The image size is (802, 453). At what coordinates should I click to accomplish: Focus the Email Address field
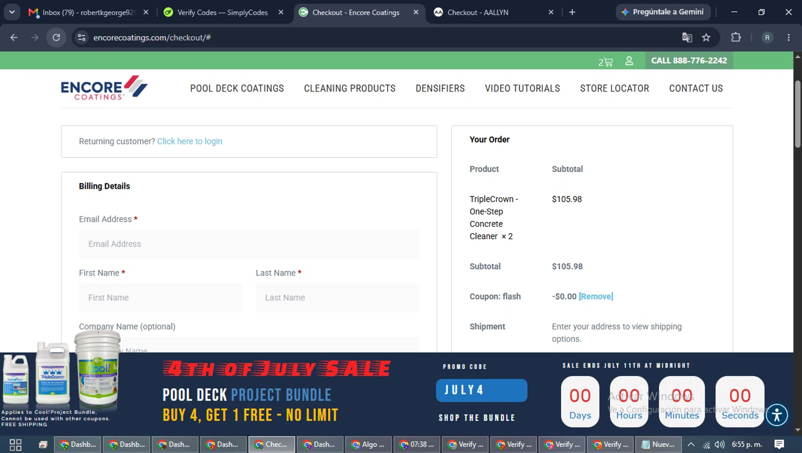[x=249, y=244]
